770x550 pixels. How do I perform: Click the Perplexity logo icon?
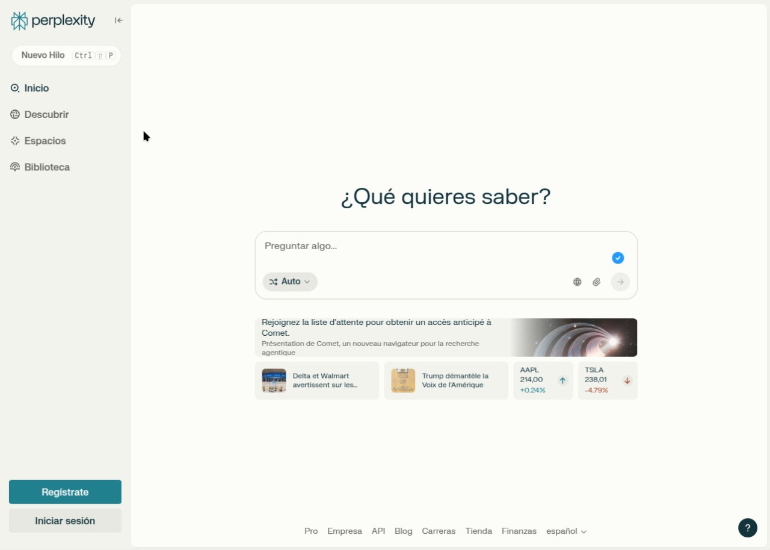pyautogui.click(x=19, y=21)
